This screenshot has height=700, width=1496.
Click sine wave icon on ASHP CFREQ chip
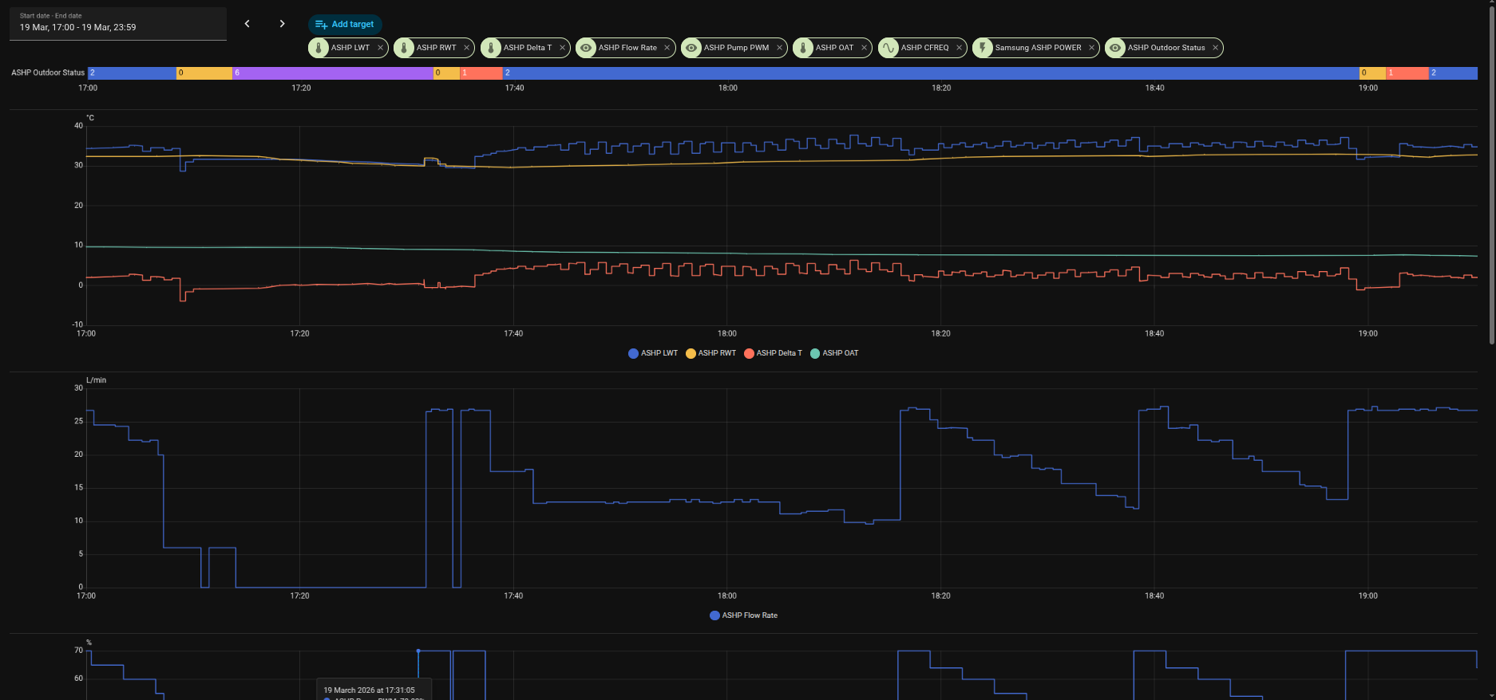pyautogui.click(x=888, y=48)
